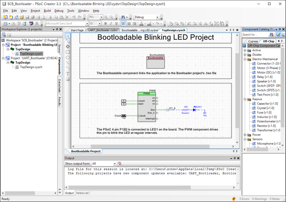
Task: Select the Bootloadable Project sheet tab
Action: pos(85,151)
